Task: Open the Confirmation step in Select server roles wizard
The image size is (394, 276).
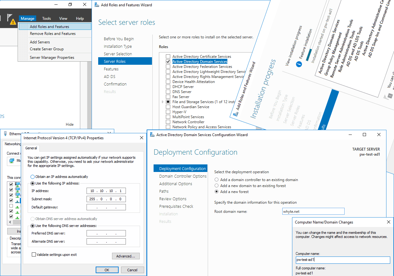Action: pos(115,84)
